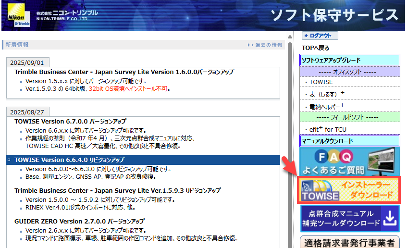This screenshot has width=407, height=248.
Task: Click the ソフト保守サービス header title
Action: pos(334,15)
